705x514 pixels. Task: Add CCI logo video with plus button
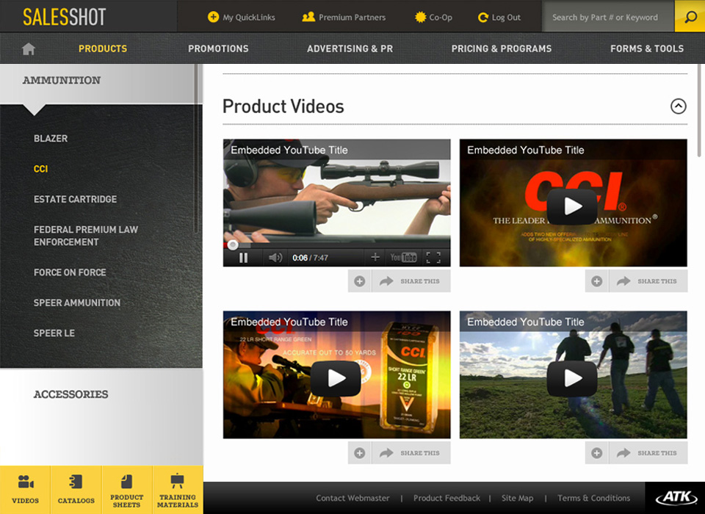coord(596,281)
